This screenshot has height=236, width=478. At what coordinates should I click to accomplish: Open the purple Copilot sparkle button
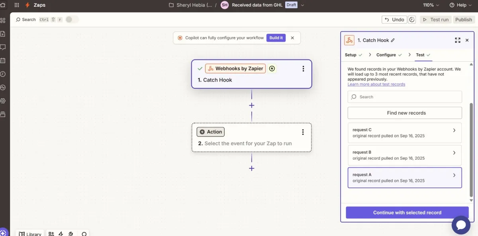(x=3, y=233)
